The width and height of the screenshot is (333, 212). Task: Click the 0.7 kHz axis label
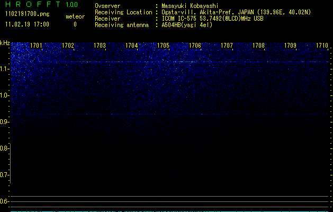[4, 175]
